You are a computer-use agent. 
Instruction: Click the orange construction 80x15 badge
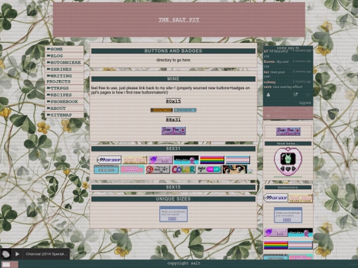[161, 110]
